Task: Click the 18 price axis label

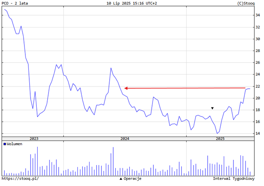Action: pyautogui.click(x=258, y=110)
